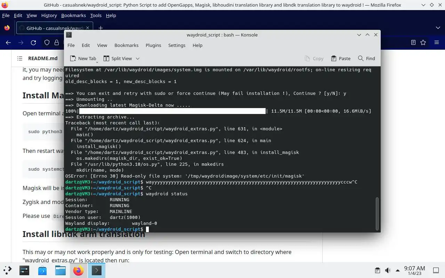Open Firefox Bookmarks menu

(x=73, y=15)
